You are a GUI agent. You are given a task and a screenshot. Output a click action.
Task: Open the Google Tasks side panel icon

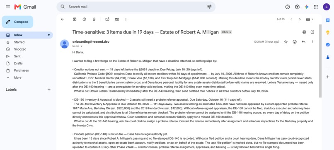coord(328,45)
